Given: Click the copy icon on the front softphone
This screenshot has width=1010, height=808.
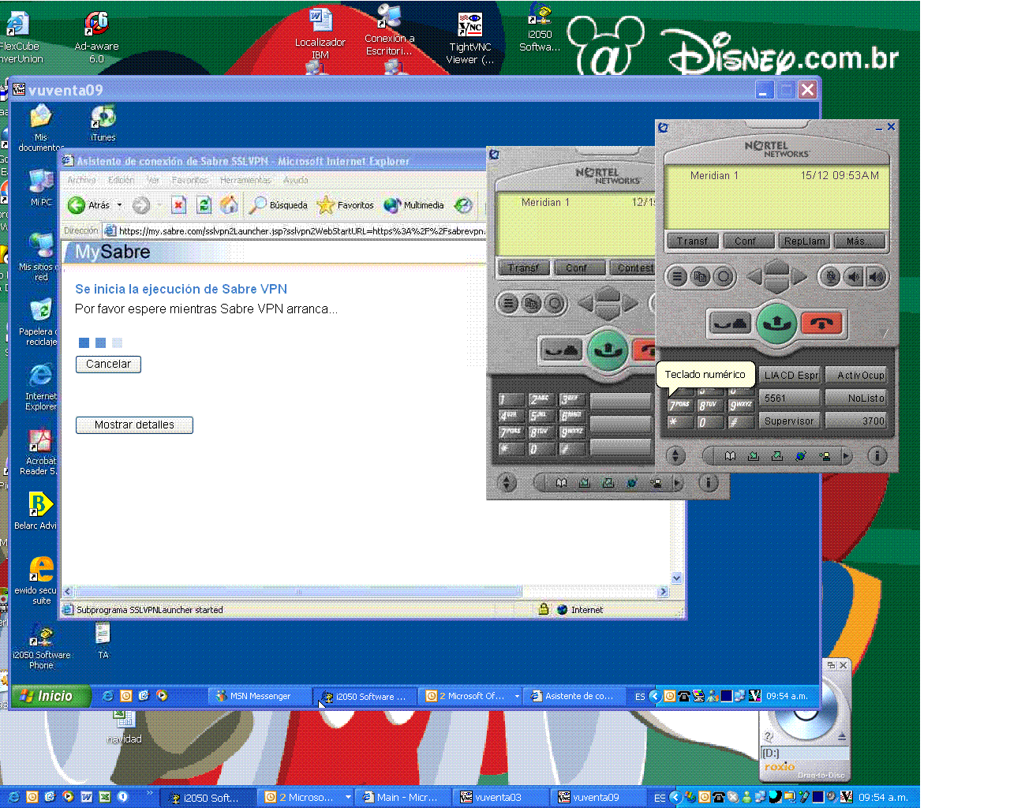Looking at the screenshot, I should pyautogui.click(x=700, y=276).
